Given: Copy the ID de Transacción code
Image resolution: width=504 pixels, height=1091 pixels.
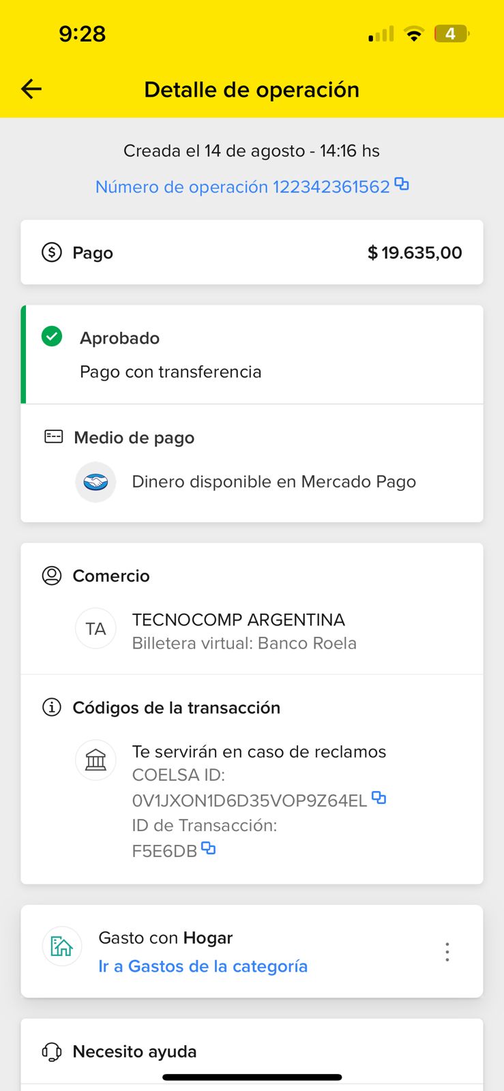Looking at the screenshot, I should click(209, 848).
